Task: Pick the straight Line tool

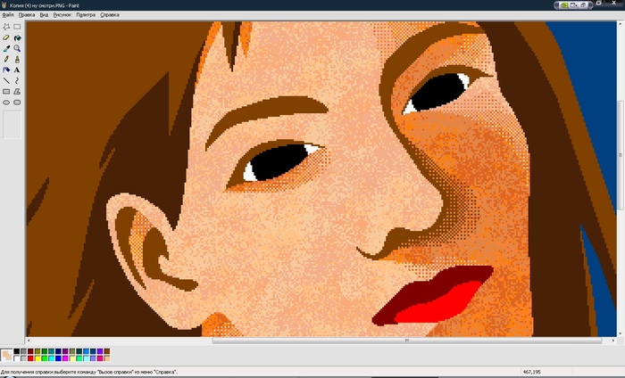Action: [7, 80]
